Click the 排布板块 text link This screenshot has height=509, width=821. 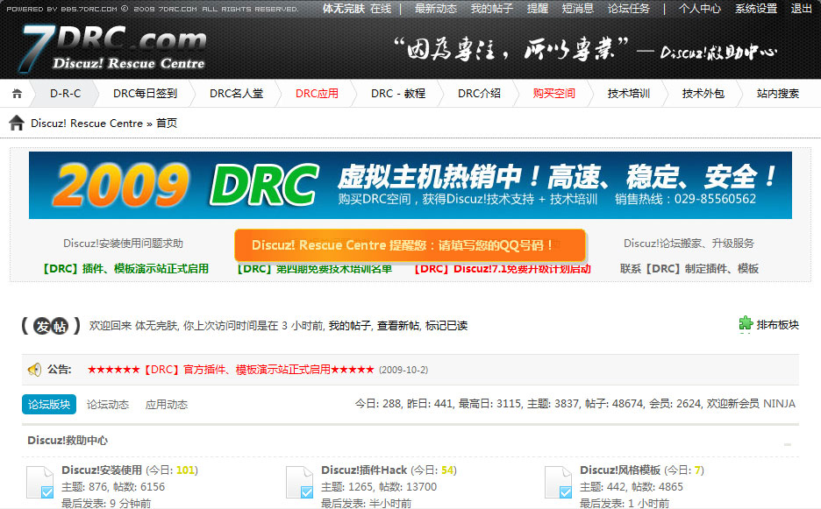(777, 325)
